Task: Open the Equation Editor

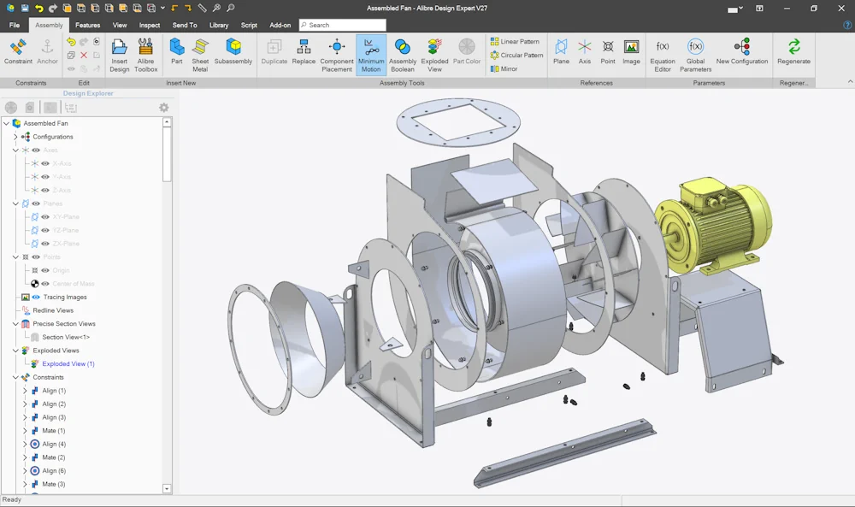Action: pyautogui.click(x=663, y=55)
